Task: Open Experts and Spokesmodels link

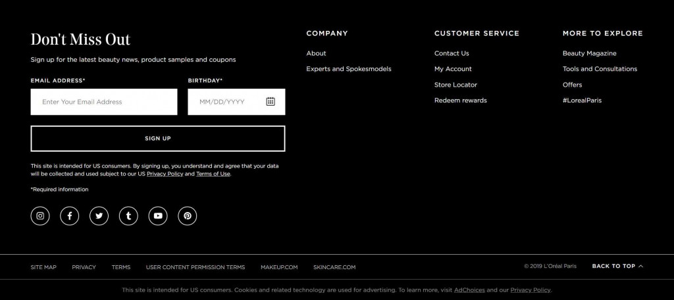Action: [349, 69]
